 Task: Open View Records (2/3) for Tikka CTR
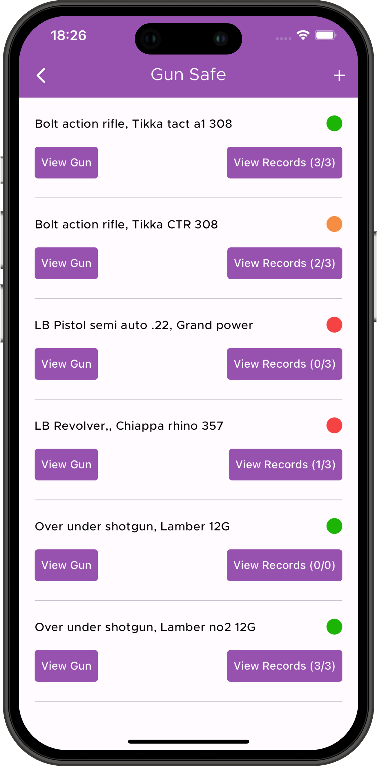pos(284,263)
